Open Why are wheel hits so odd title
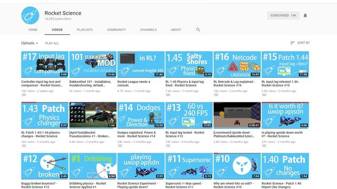 click(234, 185)
